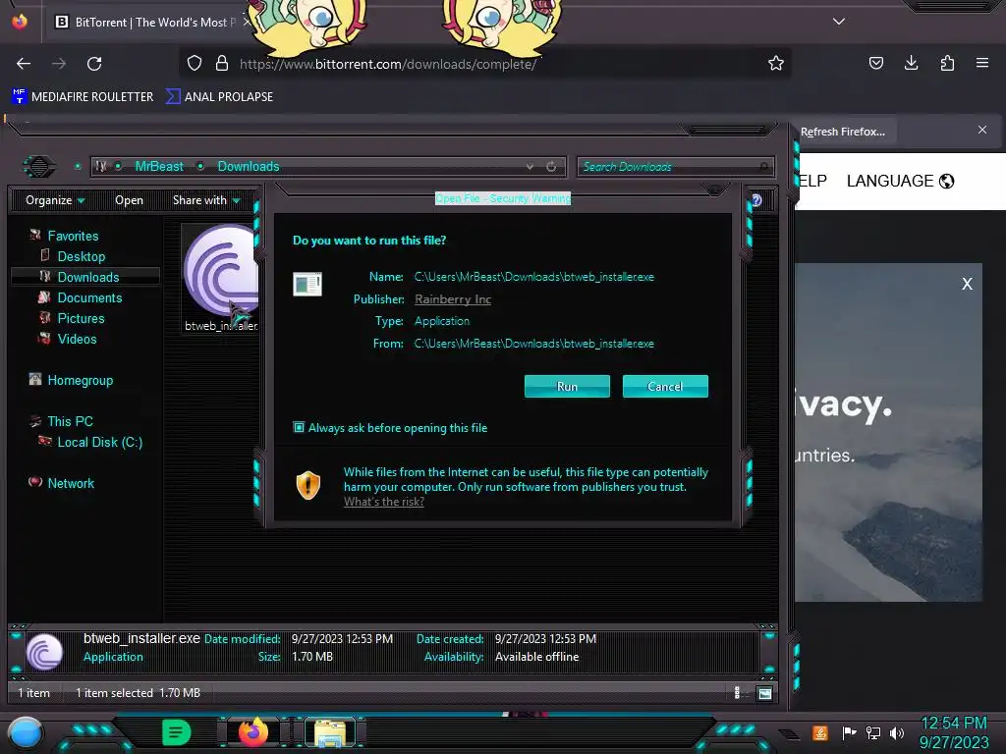The image size is (1006, 754).
Task: Close the webpage privacy ad banner
Action: pyautogui.click(x=967, y=284)
